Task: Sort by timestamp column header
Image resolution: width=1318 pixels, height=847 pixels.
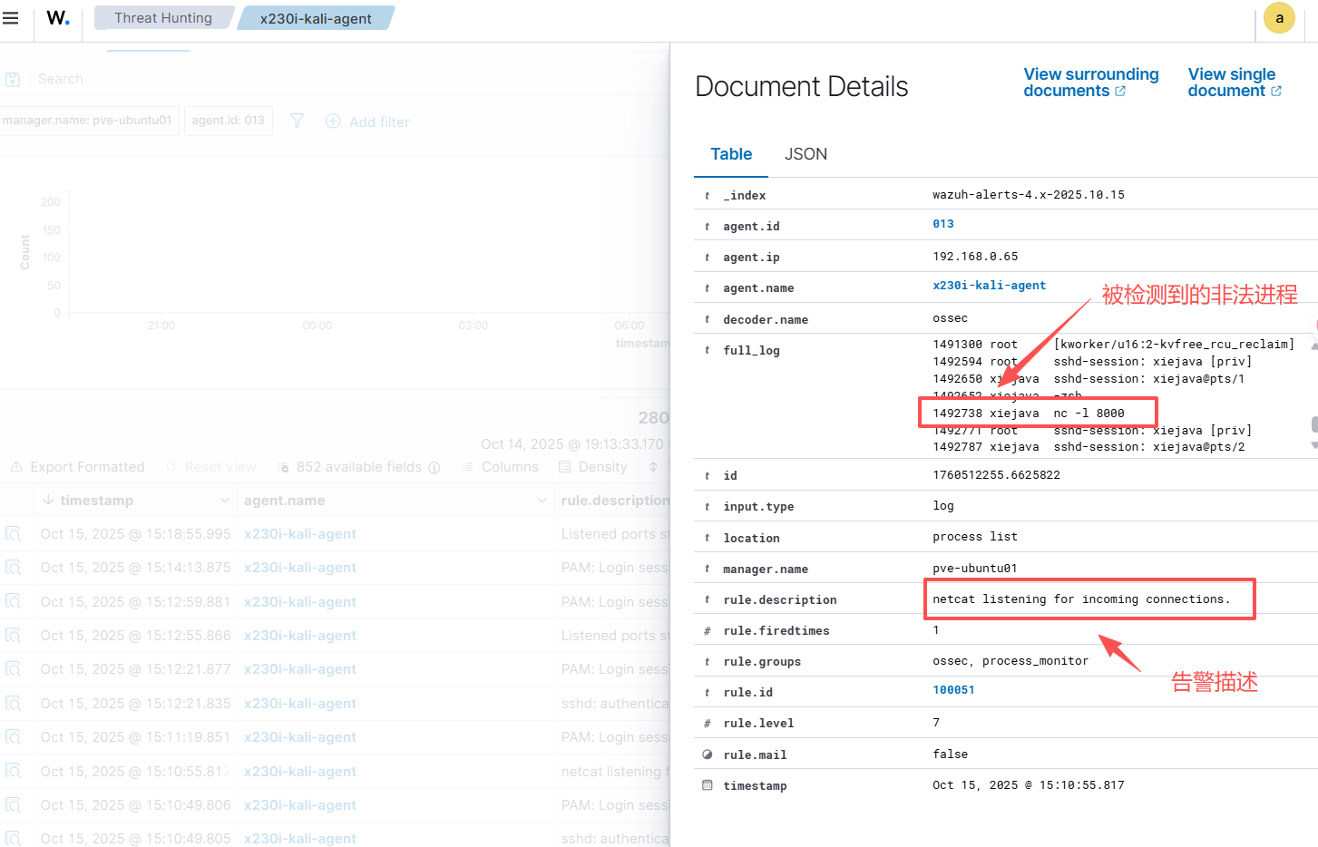Action: point(96,501)
